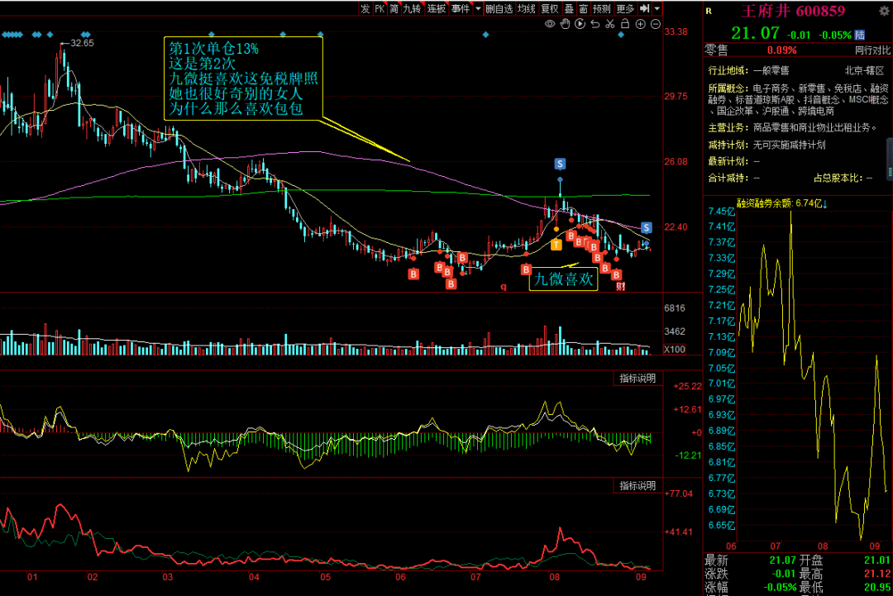Click 删自选 to remove from watchlist
Image resolution: width=893 pixels, height=596 pixels.
pyautogui.click(x=499, y=8)
